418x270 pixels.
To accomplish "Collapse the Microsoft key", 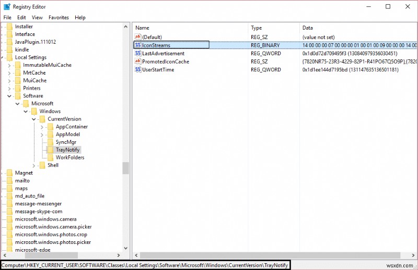I will pos(18,104).
